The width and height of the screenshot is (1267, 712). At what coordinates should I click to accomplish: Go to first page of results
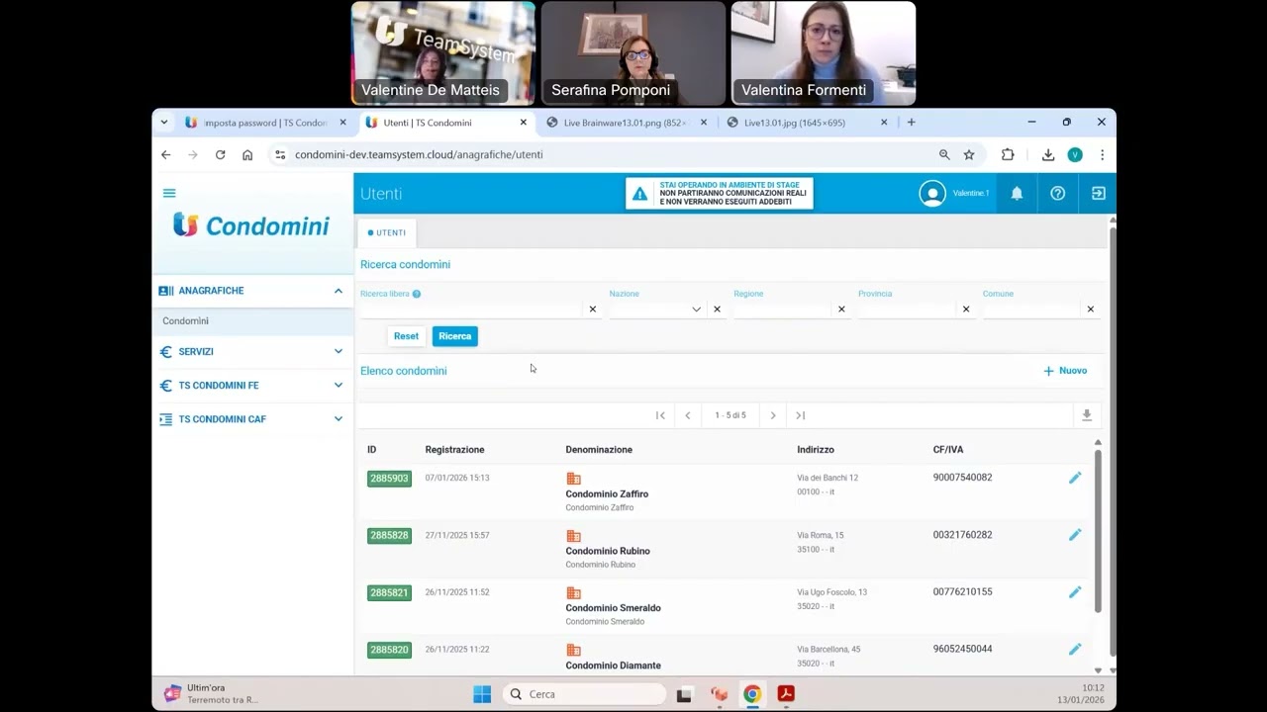[660, 415]
